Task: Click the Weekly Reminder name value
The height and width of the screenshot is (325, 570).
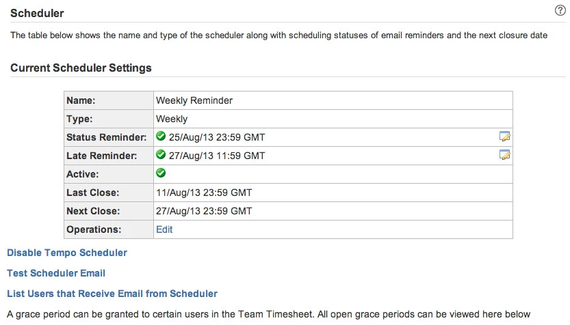Action: tap(194, 100)
